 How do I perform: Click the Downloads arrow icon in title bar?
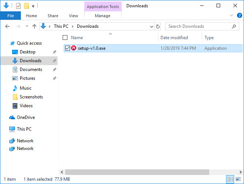coord(6,5)
